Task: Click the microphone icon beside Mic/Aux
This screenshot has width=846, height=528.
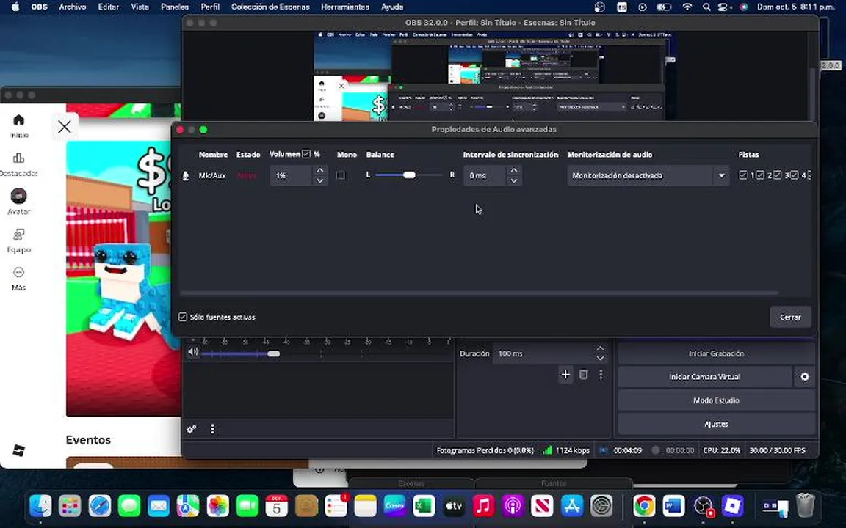Action: [x=186, y=176]
